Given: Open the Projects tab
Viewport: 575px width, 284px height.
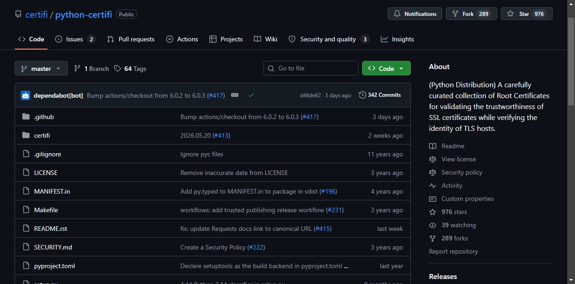Looking at the screenshot, I should [x=226, y=39].
